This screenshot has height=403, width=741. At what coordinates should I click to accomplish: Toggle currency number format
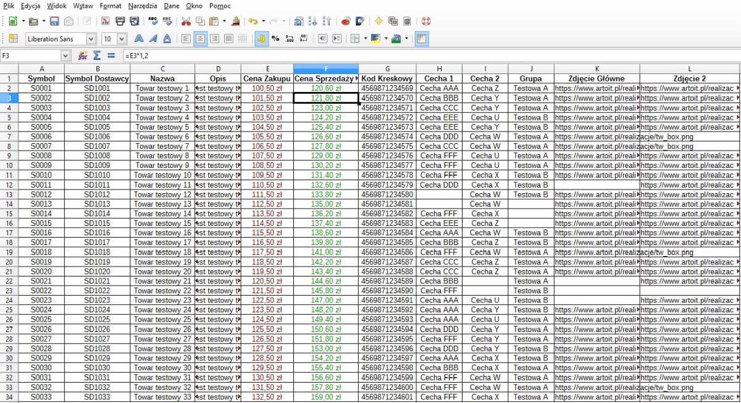pos(261,38)
